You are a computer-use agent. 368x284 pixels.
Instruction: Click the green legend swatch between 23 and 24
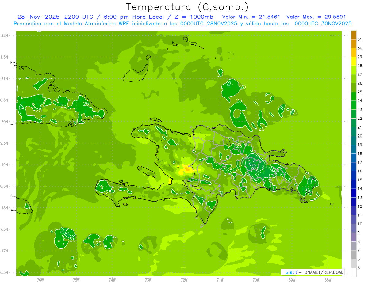354,105
